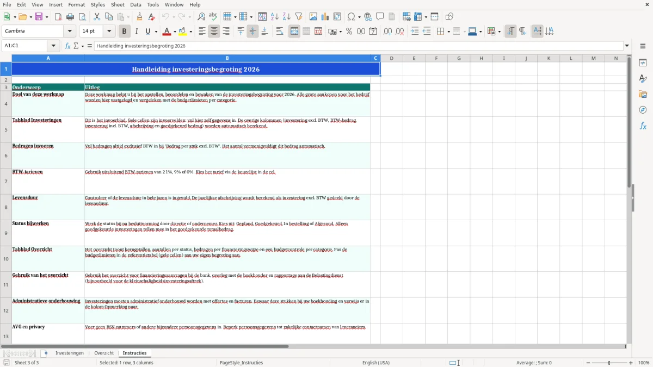
Task: Switch to the Investeringen sheet tab
Action: [70, 353]
